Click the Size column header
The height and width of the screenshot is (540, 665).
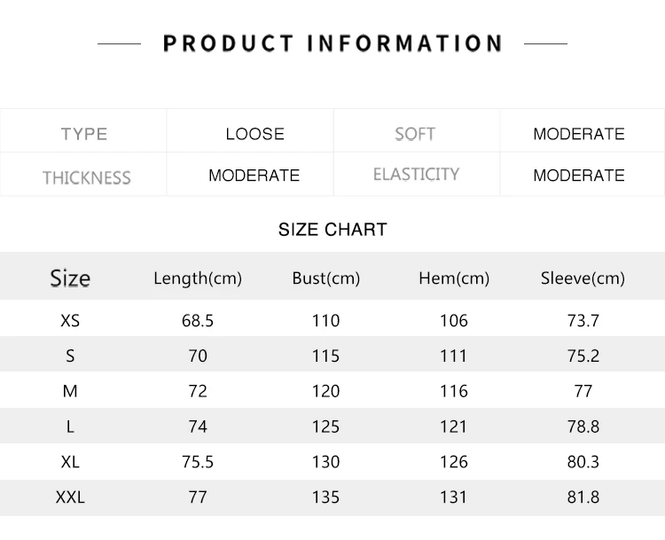coord(70,278)
